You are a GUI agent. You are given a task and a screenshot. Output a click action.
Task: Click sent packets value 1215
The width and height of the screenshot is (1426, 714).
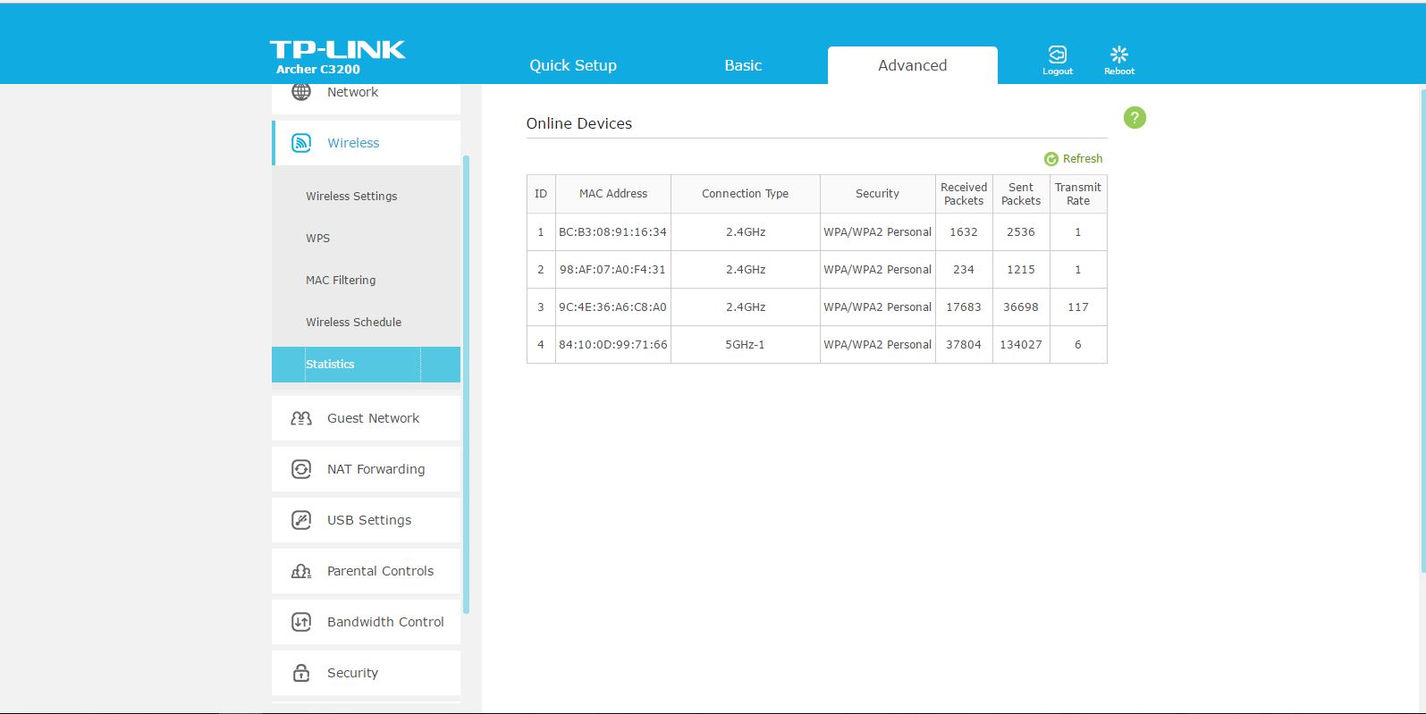click(x=1021, y=270)
